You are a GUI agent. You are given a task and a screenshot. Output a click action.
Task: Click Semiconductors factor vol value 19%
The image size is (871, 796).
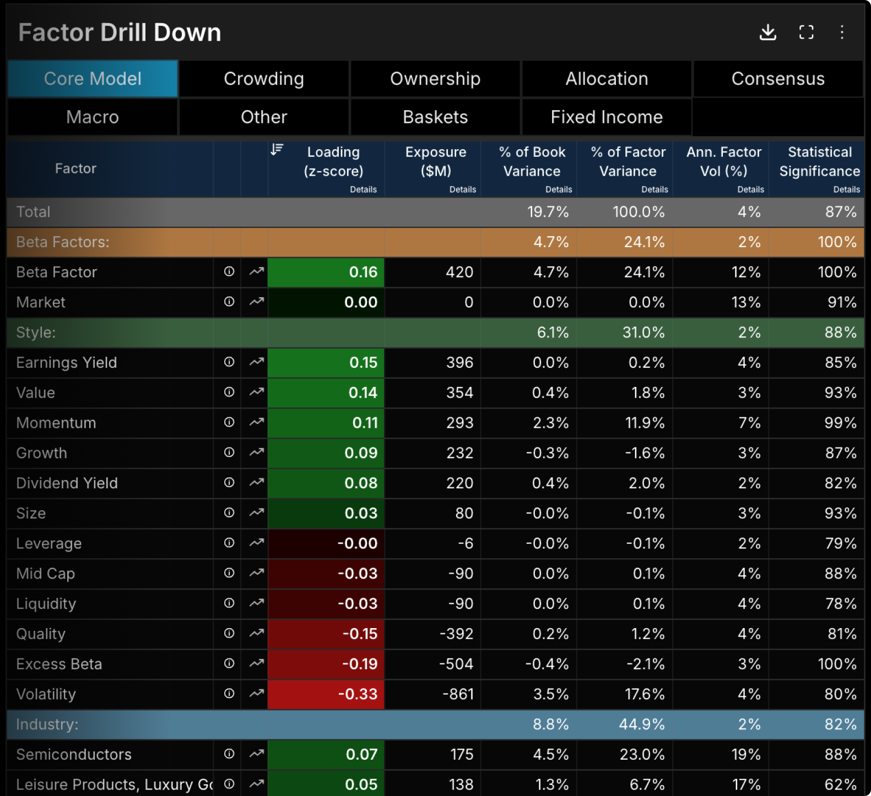tap(746, 754)
